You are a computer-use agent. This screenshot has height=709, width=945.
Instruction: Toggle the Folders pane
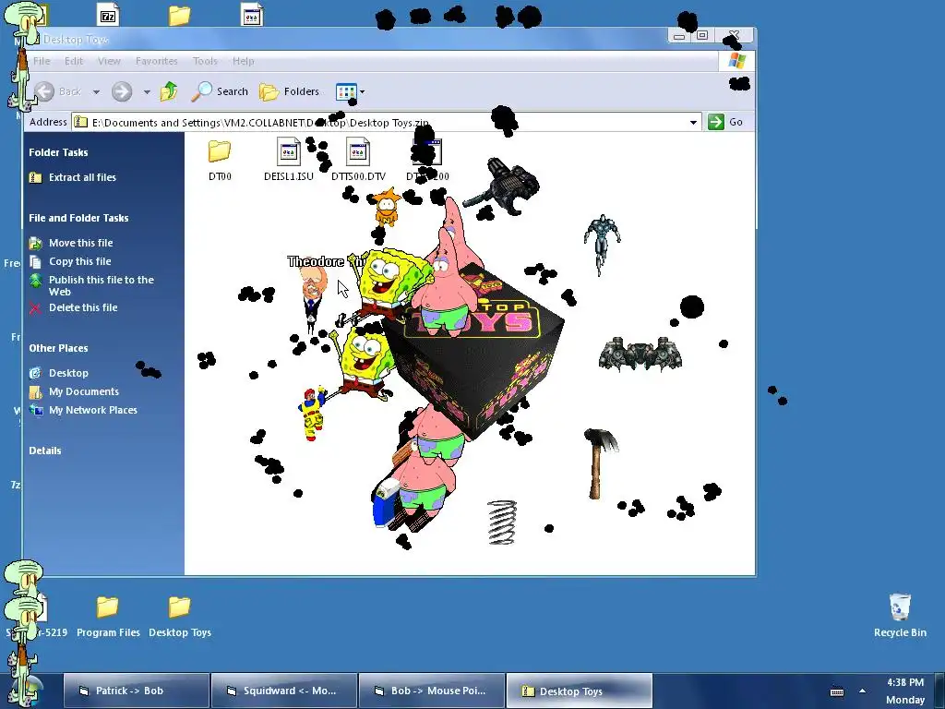click(289, 91)
